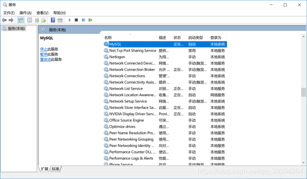Click the gear icon beside Network List Service
The image size is (307, 179).
coord(106,88)
